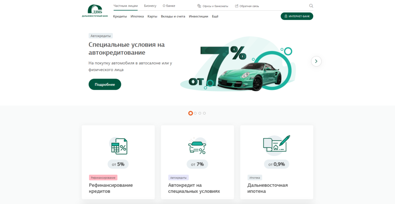Viewport: 395px width, 204px height.
Task: Open Офисы и банкоматы link
Action: (x=215, y=6)
